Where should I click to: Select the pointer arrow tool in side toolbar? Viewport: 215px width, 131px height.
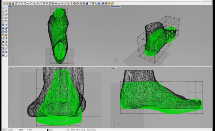coord(3,8)
